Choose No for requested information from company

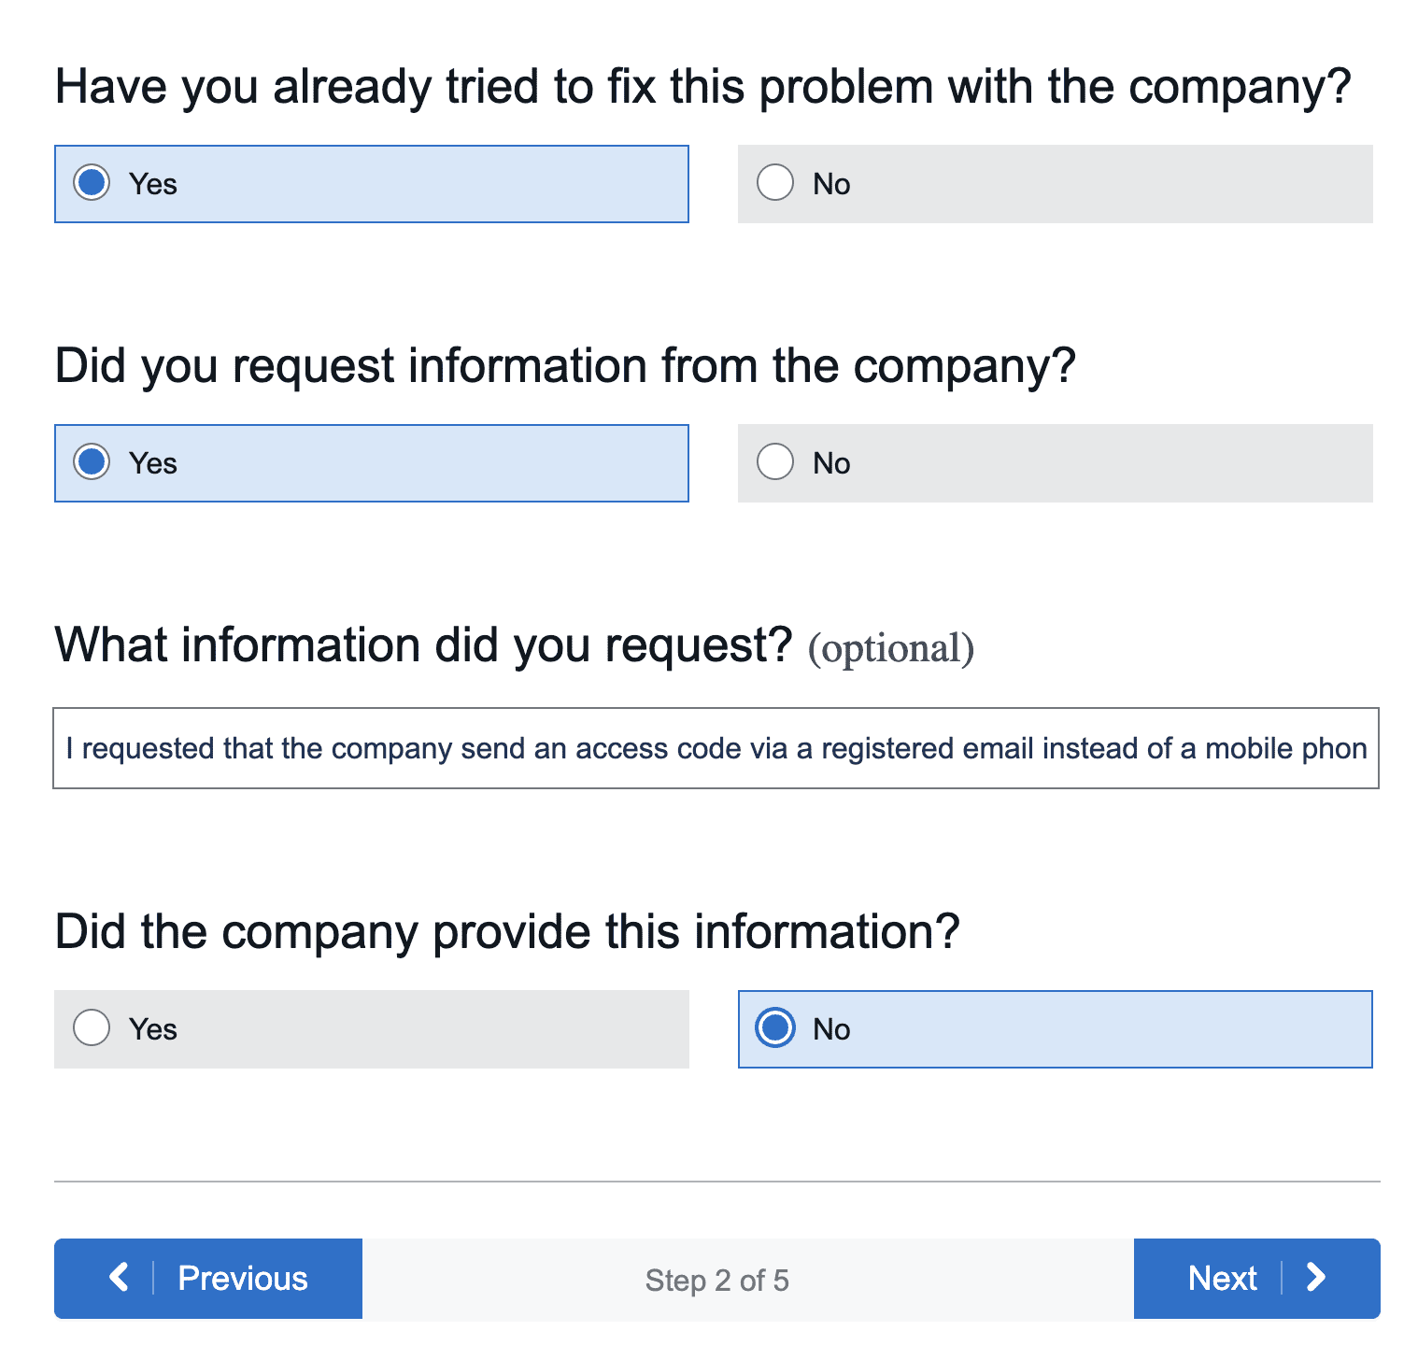coord(775,462)
